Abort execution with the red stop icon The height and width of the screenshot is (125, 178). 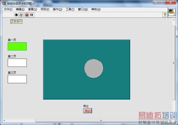coord(27,15)
